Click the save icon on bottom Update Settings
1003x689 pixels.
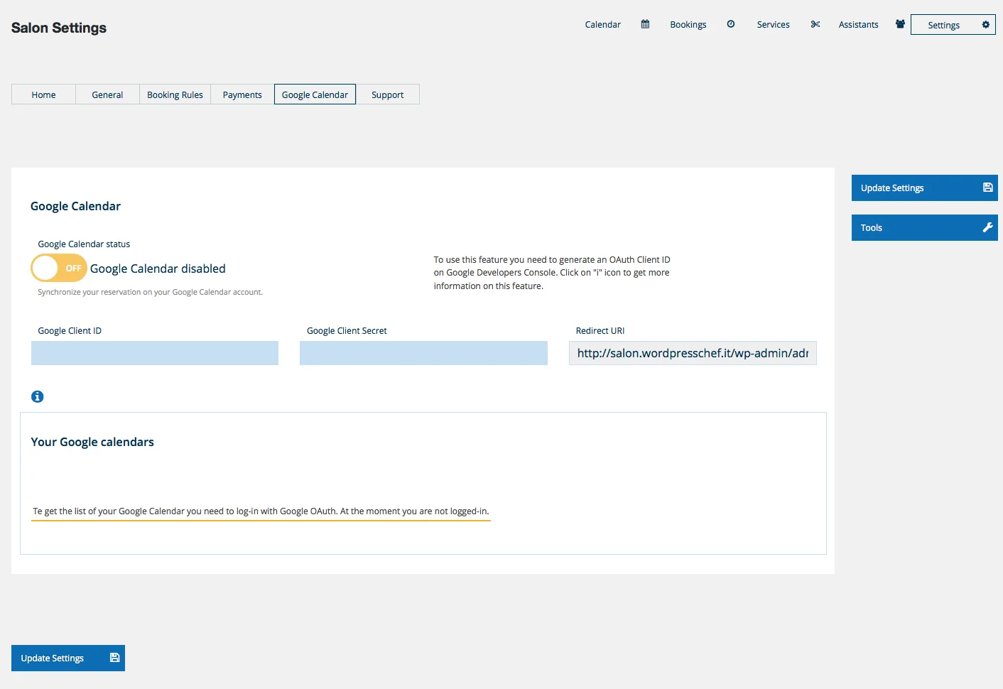(113, 658)
